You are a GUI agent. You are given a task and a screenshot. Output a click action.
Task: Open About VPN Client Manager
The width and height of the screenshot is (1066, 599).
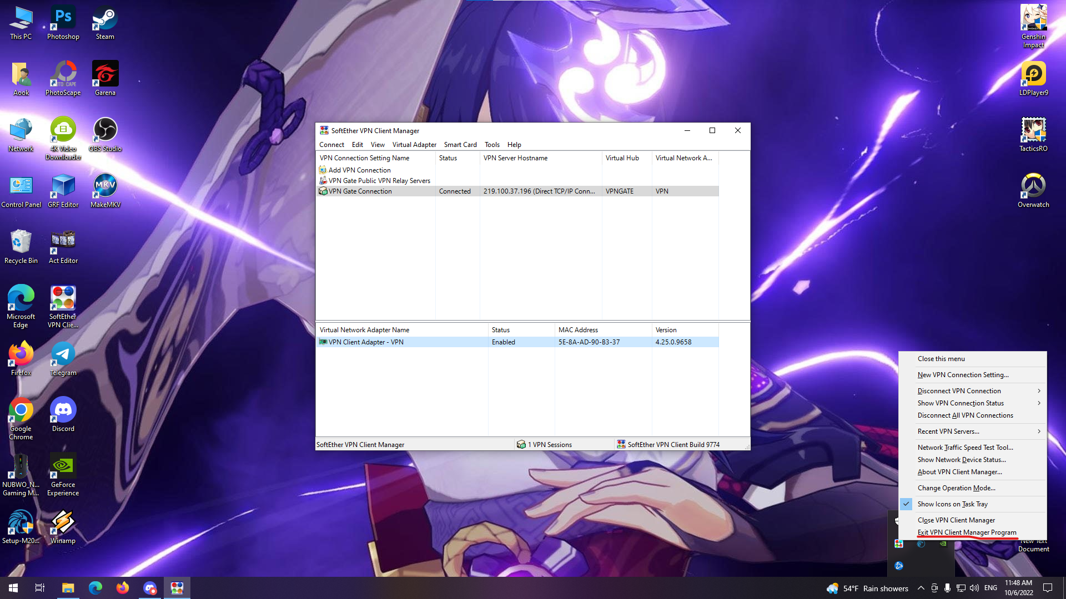pyautogui.click(x=973, y=472)
